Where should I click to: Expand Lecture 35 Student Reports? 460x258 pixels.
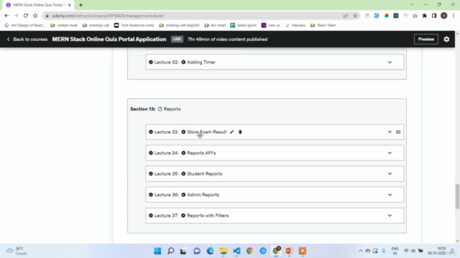390,173
